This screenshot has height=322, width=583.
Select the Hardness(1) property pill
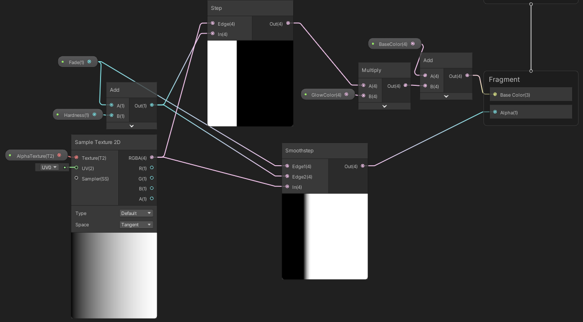tap(78, 114)
